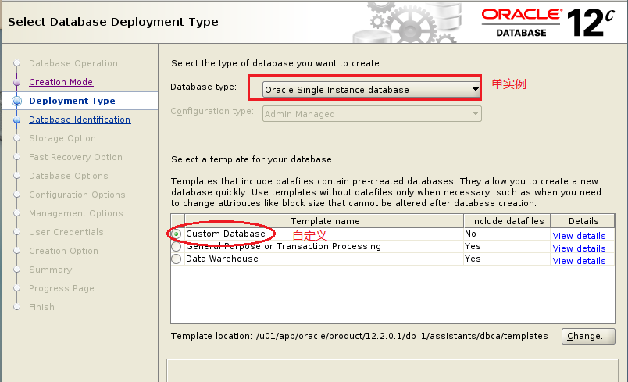This screenshot has height=382, width=628.
Task: Go to the Creation Mode step
Action: pyautogui.click(x=61, y=82)
